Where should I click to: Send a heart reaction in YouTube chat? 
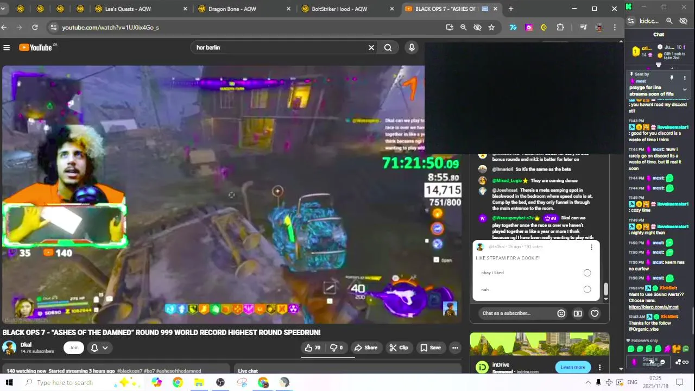[595, 313]
